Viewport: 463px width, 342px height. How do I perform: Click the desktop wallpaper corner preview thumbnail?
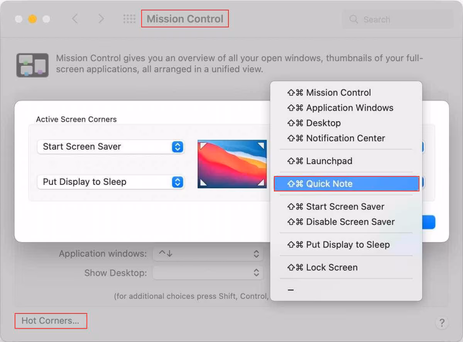pos(232,164)
